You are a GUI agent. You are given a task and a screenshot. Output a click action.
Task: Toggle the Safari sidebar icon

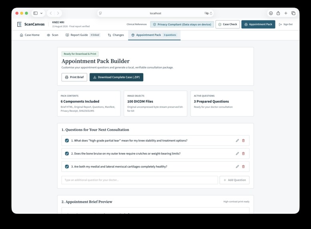[36, 13]
